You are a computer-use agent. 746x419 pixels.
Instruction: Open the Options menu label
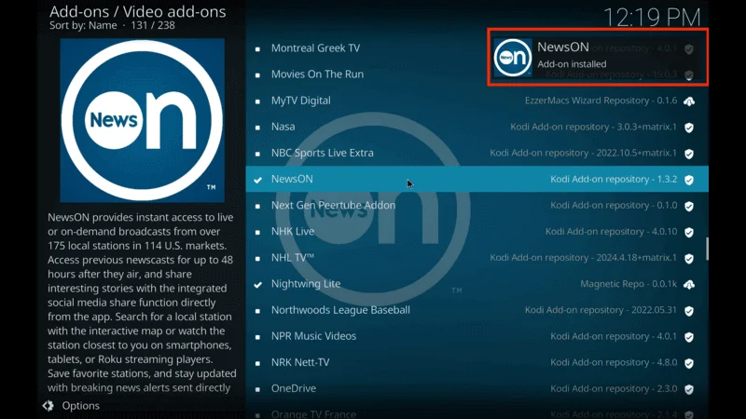point(80,406)
